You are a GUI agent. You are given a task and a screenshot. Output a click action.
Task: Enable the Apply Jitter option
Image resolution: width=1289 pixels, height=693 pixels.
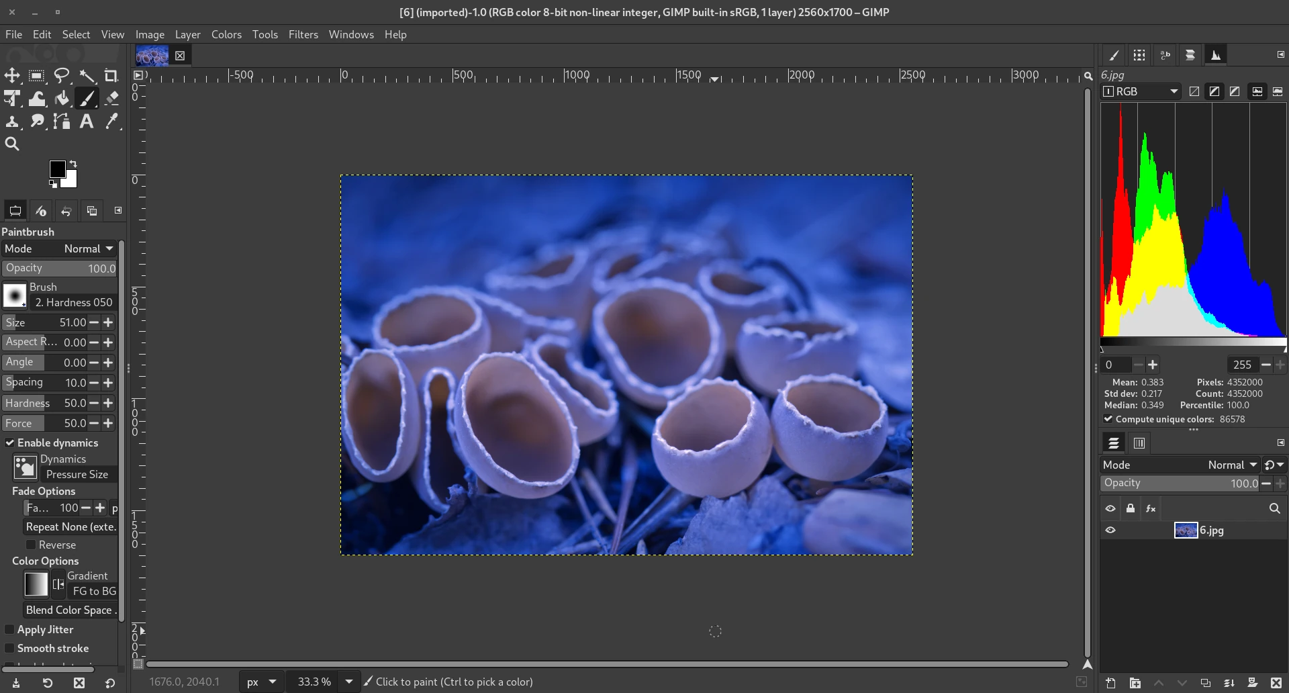(x=10, y=630)
